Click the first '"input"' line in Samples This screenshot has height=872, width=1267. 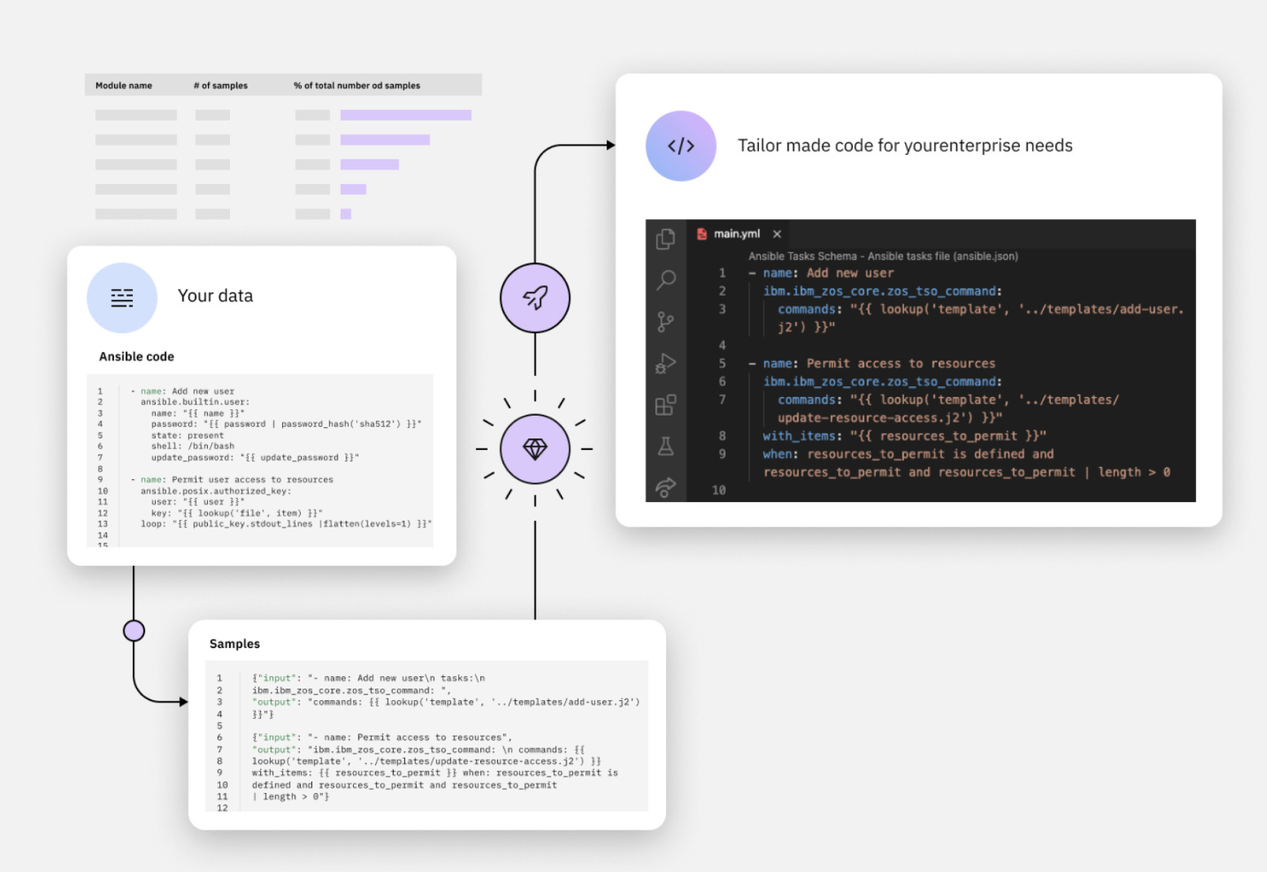coord(369,678)
